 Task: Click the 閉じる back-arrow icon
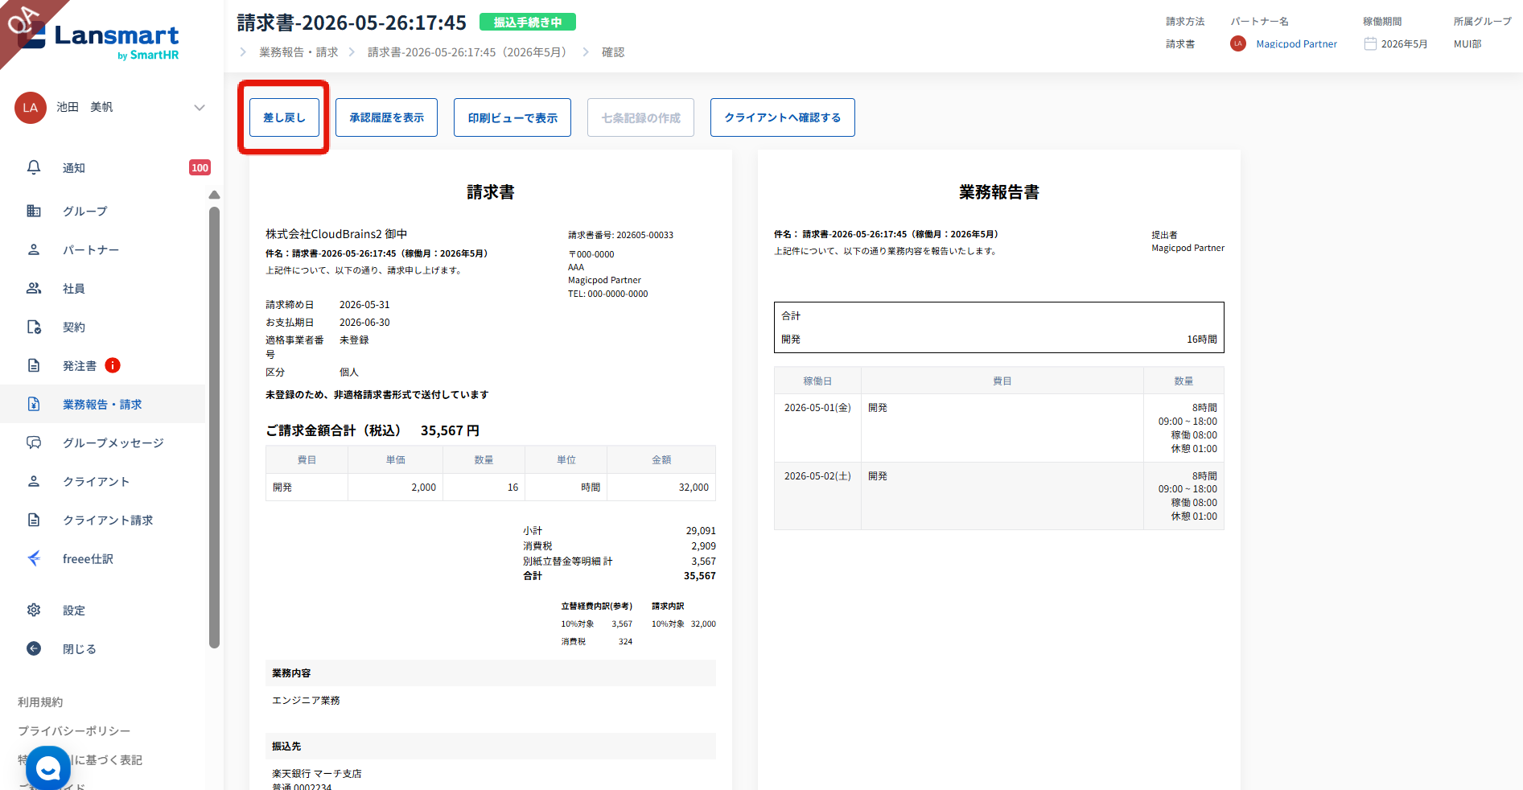click(x=34, y=648)
